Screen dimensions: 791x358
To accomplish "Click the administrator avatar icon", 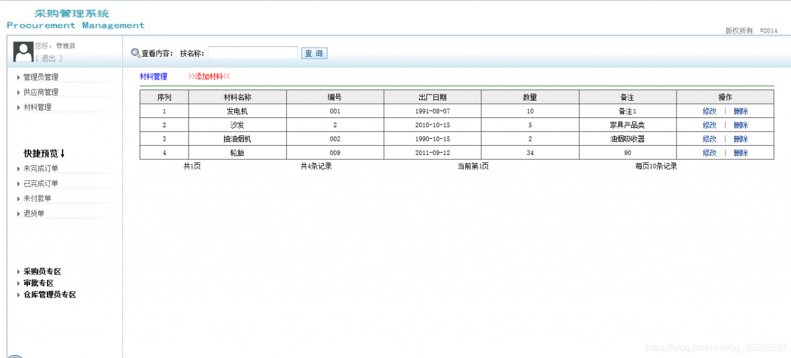I will pos(23,52).
